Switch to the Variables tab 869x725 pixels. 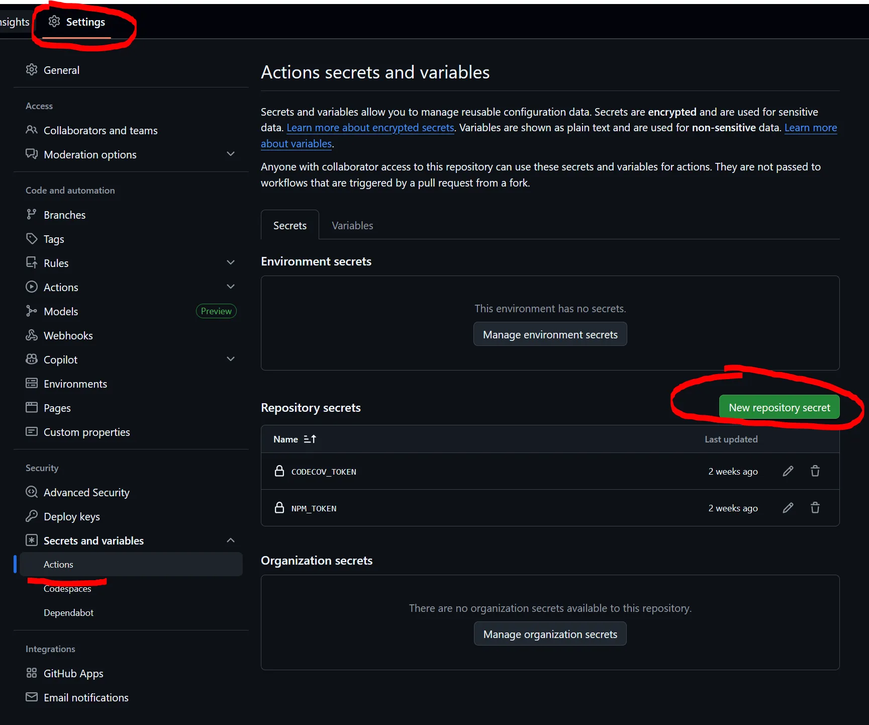(352, 225)
